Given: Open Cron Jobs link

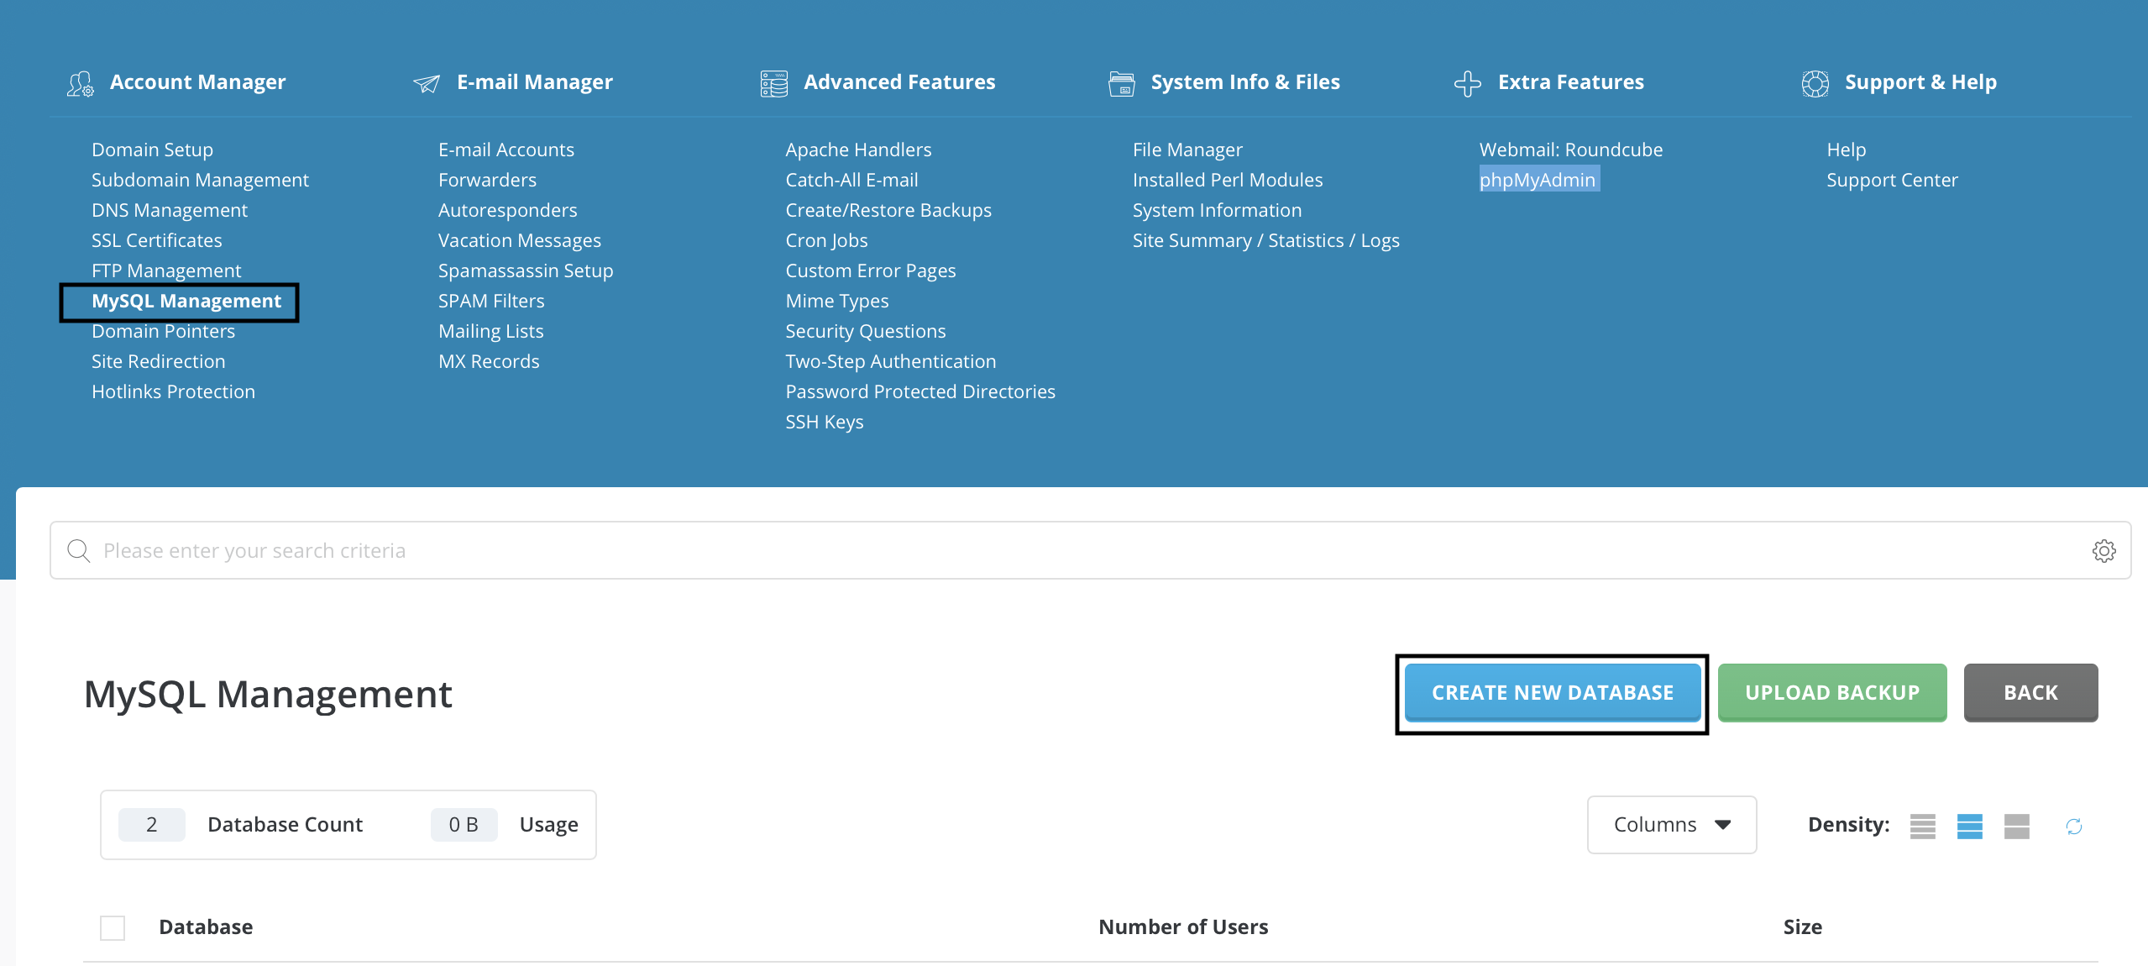Looking at the screenshot, I should [x=826, y=240].
